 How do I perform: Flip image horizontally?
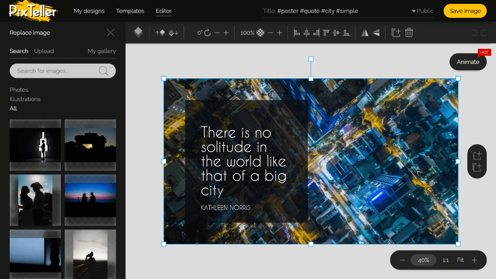[x=365, y=33]
